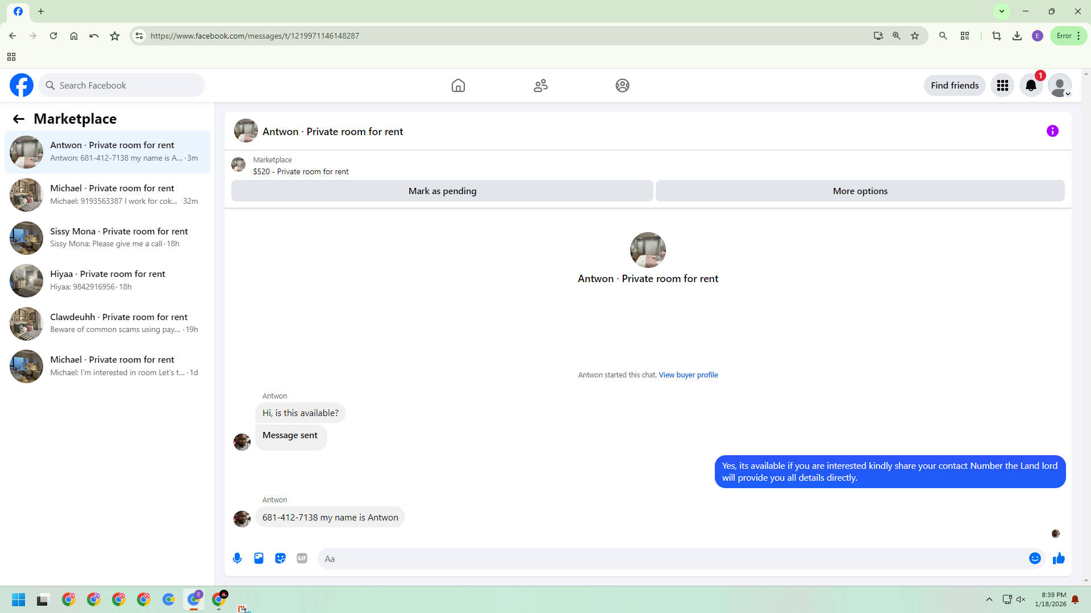Viewport: 1091px width, 613px height.
Task: Type in the Aa message field
Action: (x=671, y=559)
